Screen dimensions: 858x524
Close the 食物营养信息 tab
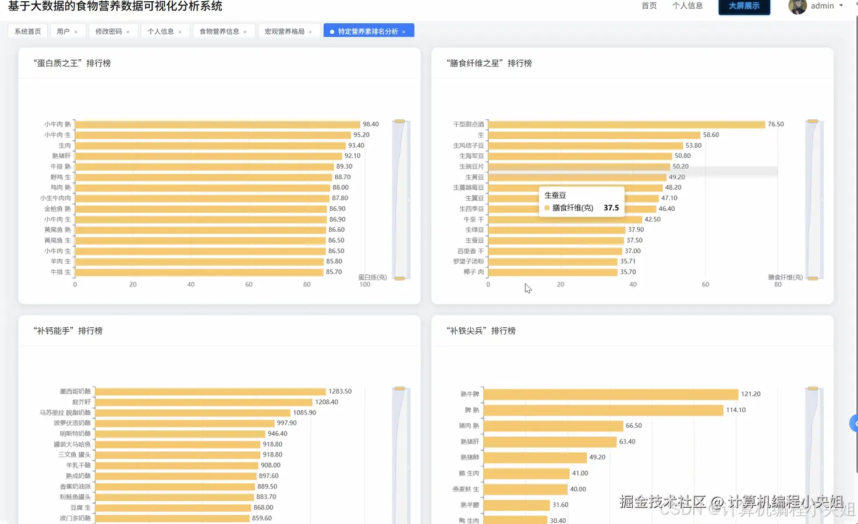(x=244, y=31)
